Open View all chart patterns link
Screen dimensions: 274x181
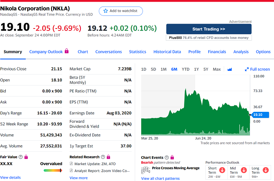coord(160,179)
